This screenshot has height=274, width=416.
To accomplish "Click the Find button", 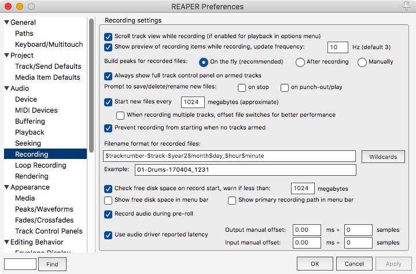I will pyautogui.click(x=52, y=264).
